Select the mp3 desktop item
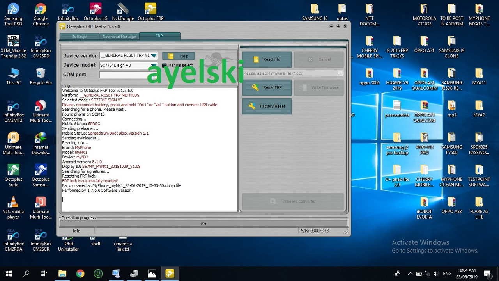The image size is (499, 281). point(451,108)
